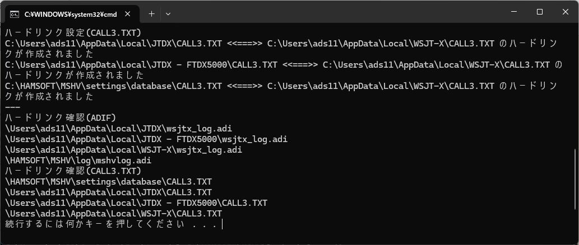
Task: Expand the new tab profile dropdown
Action: pyautogui.click(x=168, y=13)
